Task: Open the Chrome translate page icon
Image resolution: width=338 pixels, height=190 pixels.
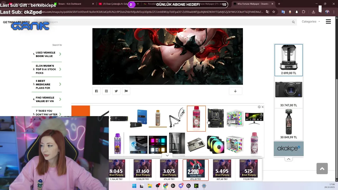Action: coord(267,12)
